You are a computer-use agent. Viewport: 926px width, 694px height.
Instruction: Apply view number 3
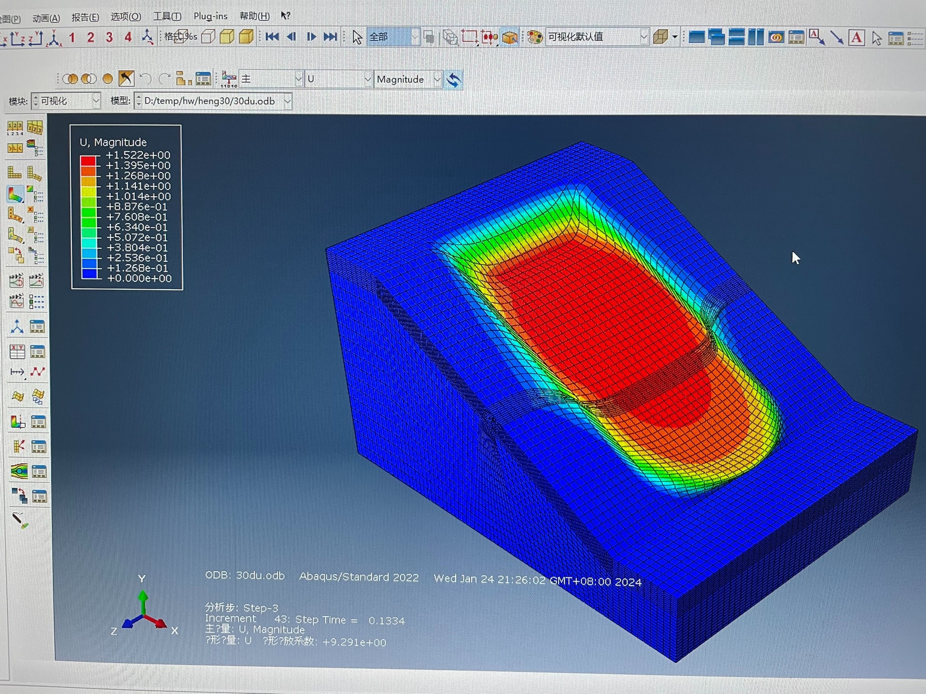tap(109, 38)
